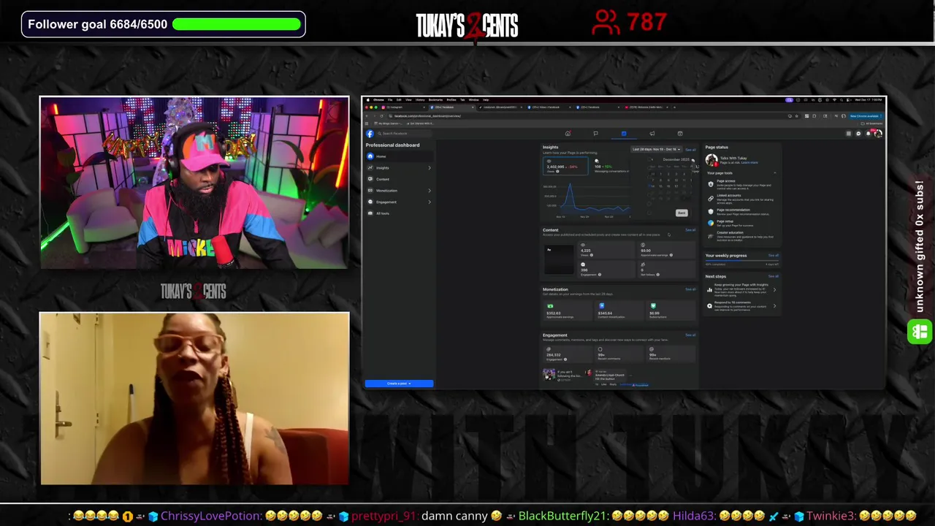Click See all for Your weekly progress
935x526 pixels.
[774, 256]
